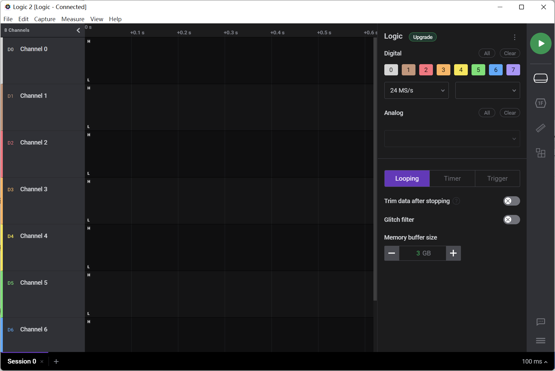Select the Looping capture mode tab

coord(407,178)
